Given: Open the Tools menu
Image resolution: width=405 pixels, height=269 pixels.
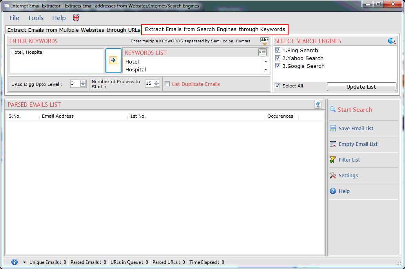Looking at the screenshot, I should pyautogui.click(x=36, y=18).
